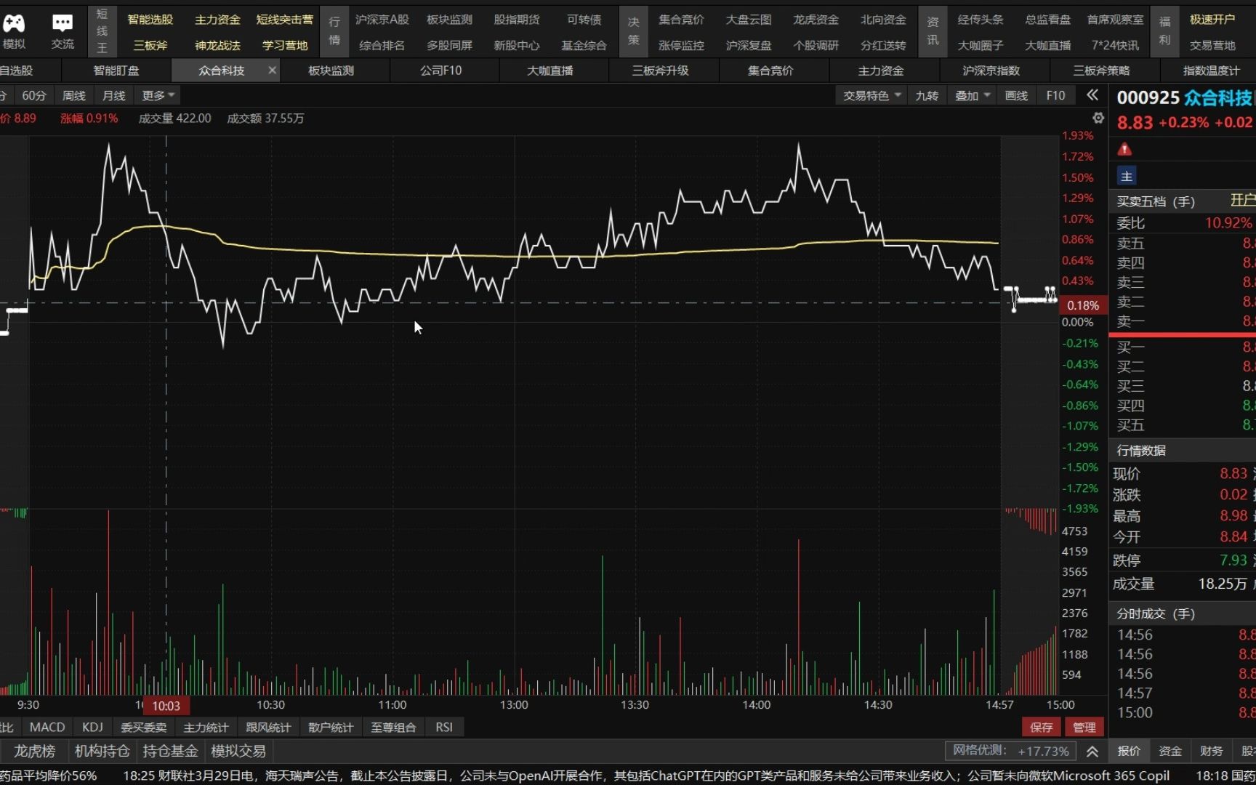Select the 主力资金 tab
This screenshot has height=785, width=1256.
click(880, 71)
